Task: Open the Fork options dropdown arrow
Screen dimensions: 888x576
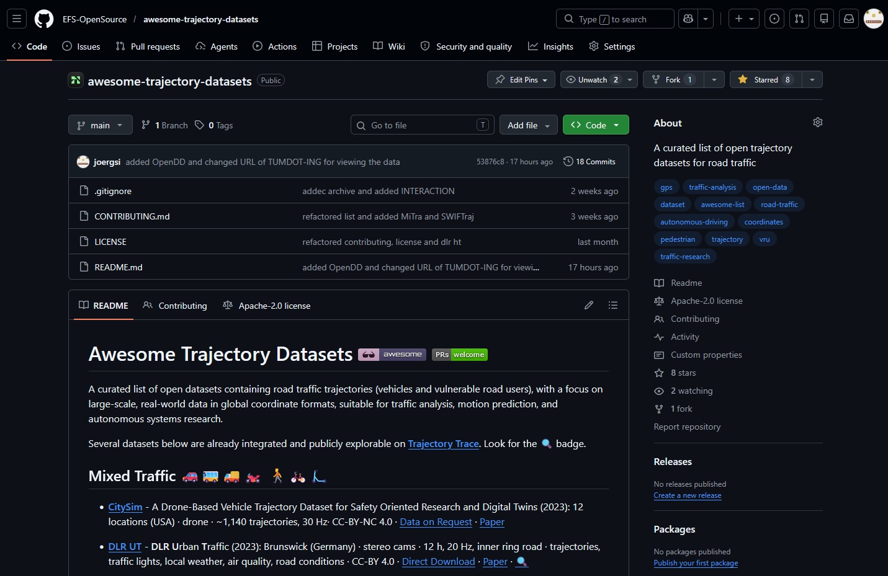Action: coord(714,79)
